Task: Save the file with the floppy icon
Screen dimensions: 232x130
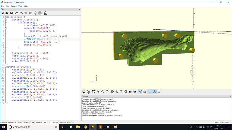Action: click(11, 13)
